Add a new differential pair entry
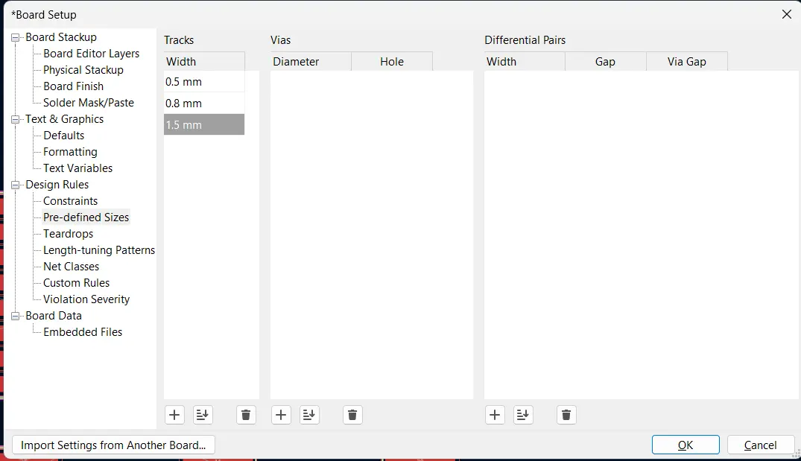This screenshot has height=461, width=801. (495, 415)
